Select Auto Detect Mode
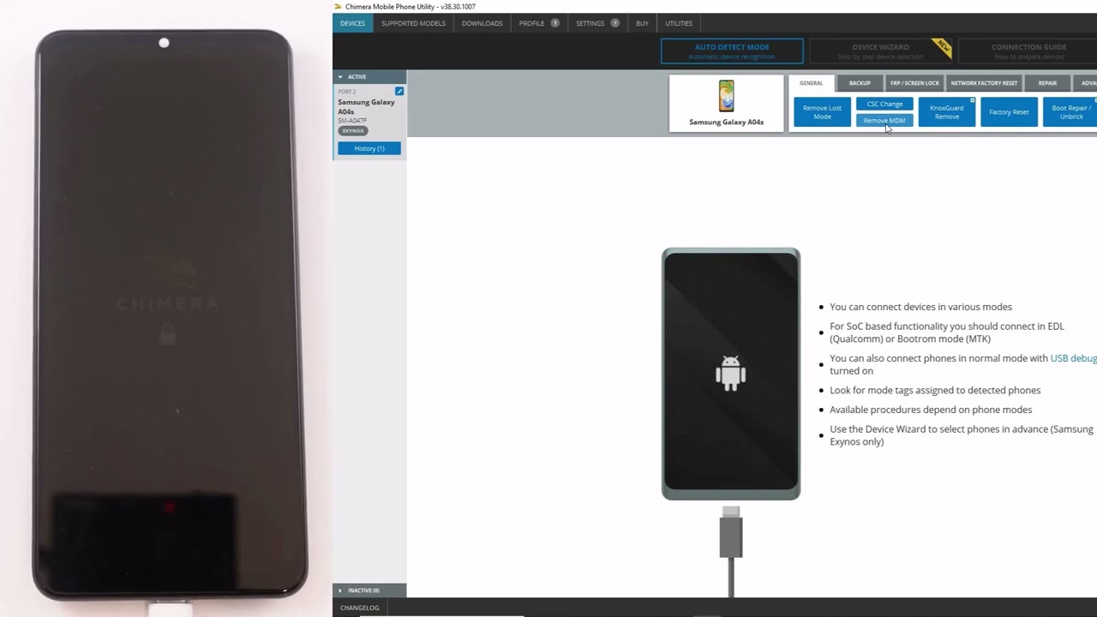The height and width of the screenshot is (617, 1097). coord(732,51)
